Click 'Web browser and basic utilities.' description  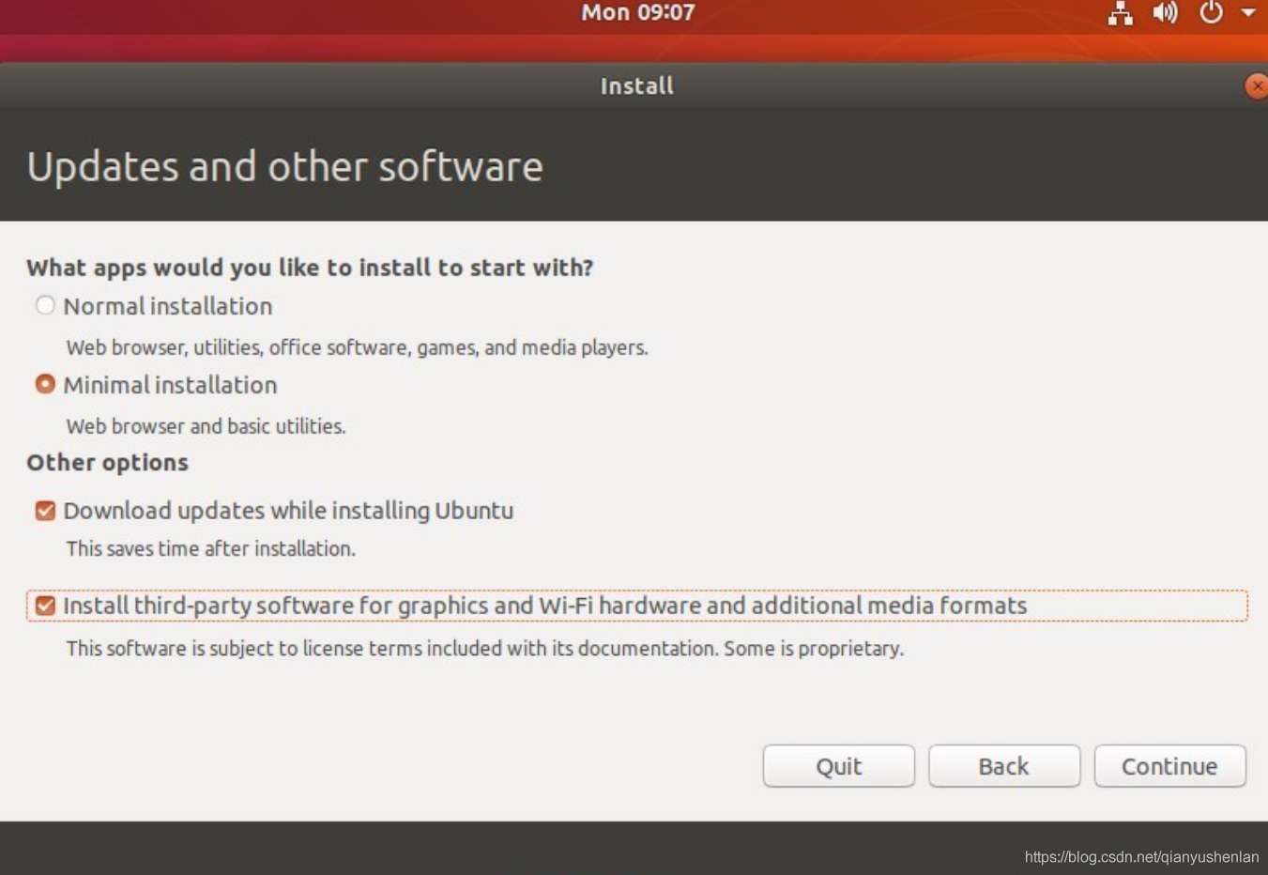pos(206,426)
